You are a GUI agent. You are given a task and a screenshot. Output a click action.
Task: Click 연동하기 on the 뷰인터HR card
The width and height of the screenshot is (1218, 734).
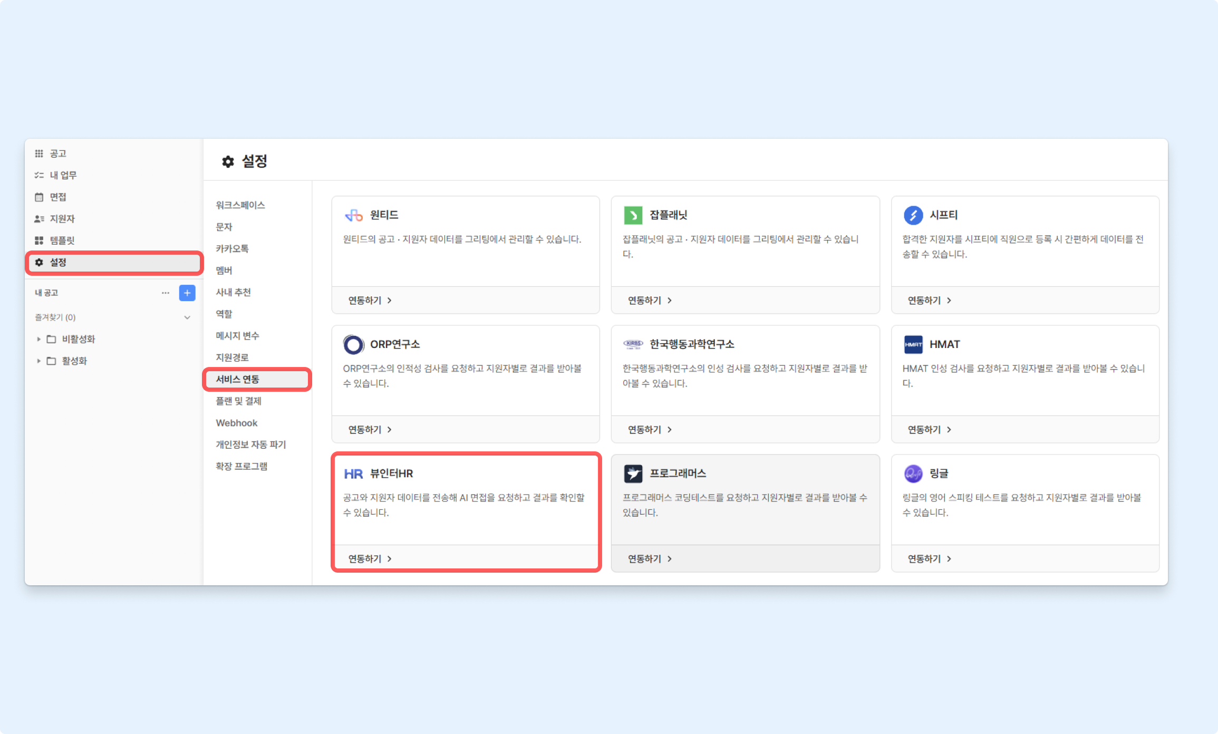pyautogui.click(x=370, y=558)
